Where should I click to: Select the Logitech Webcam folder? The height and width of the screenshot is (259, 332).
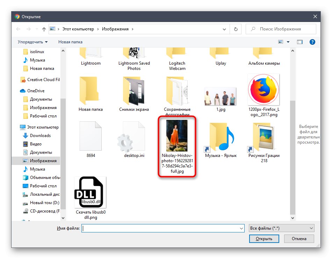(x=177, y=59)
